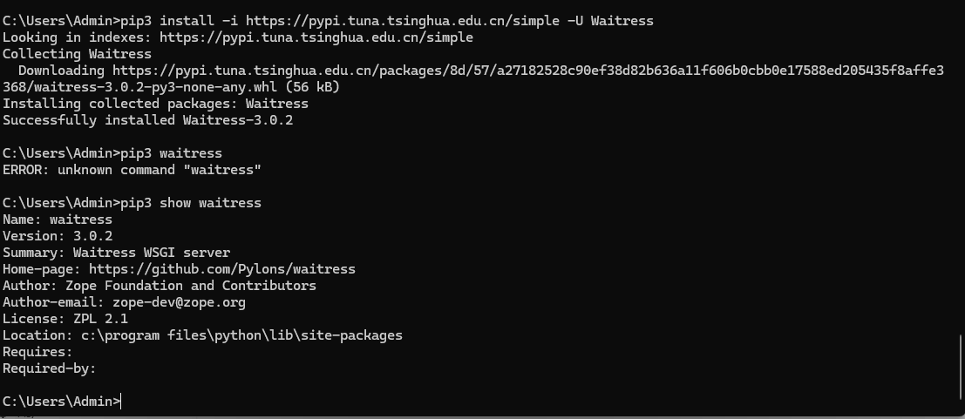Click the "Collecting Waitress" line
Viewport: 965px width, 419px height.
(x=77, y=54)
